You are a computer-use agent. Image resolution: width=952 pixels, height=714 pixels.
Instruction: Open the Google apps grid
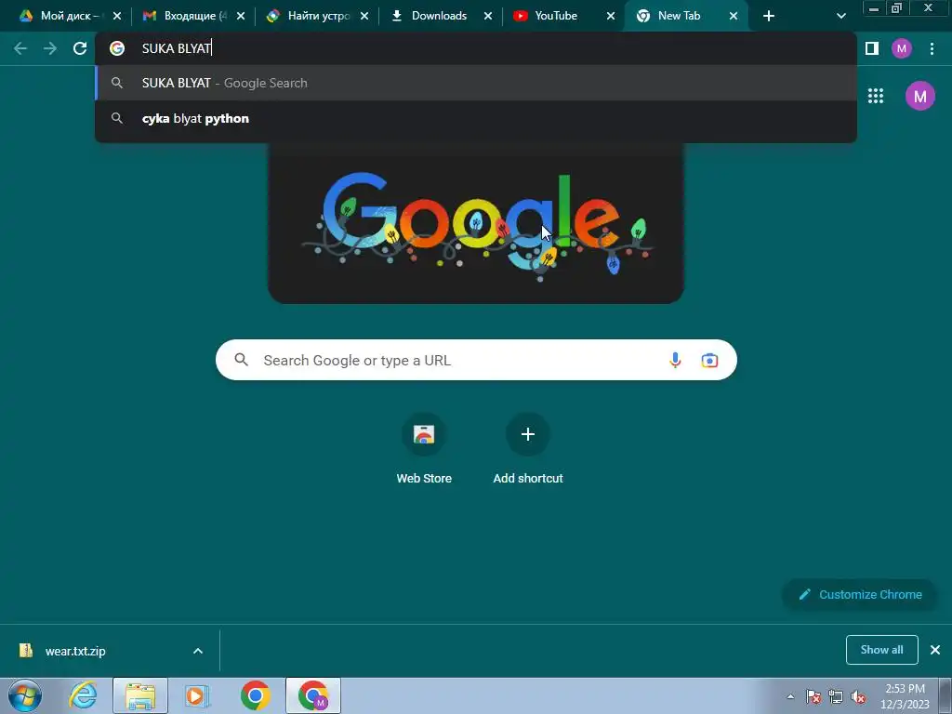pos(876,96)
